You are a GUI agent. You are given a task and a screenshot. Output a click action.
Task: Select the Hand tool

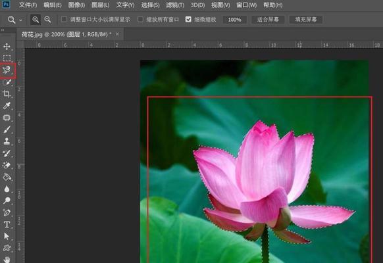click(7, 259)
